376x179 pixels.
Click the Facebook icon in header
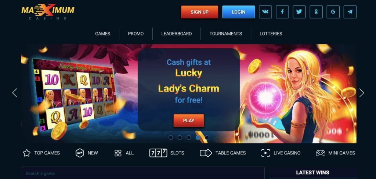(x=282, y=12)
